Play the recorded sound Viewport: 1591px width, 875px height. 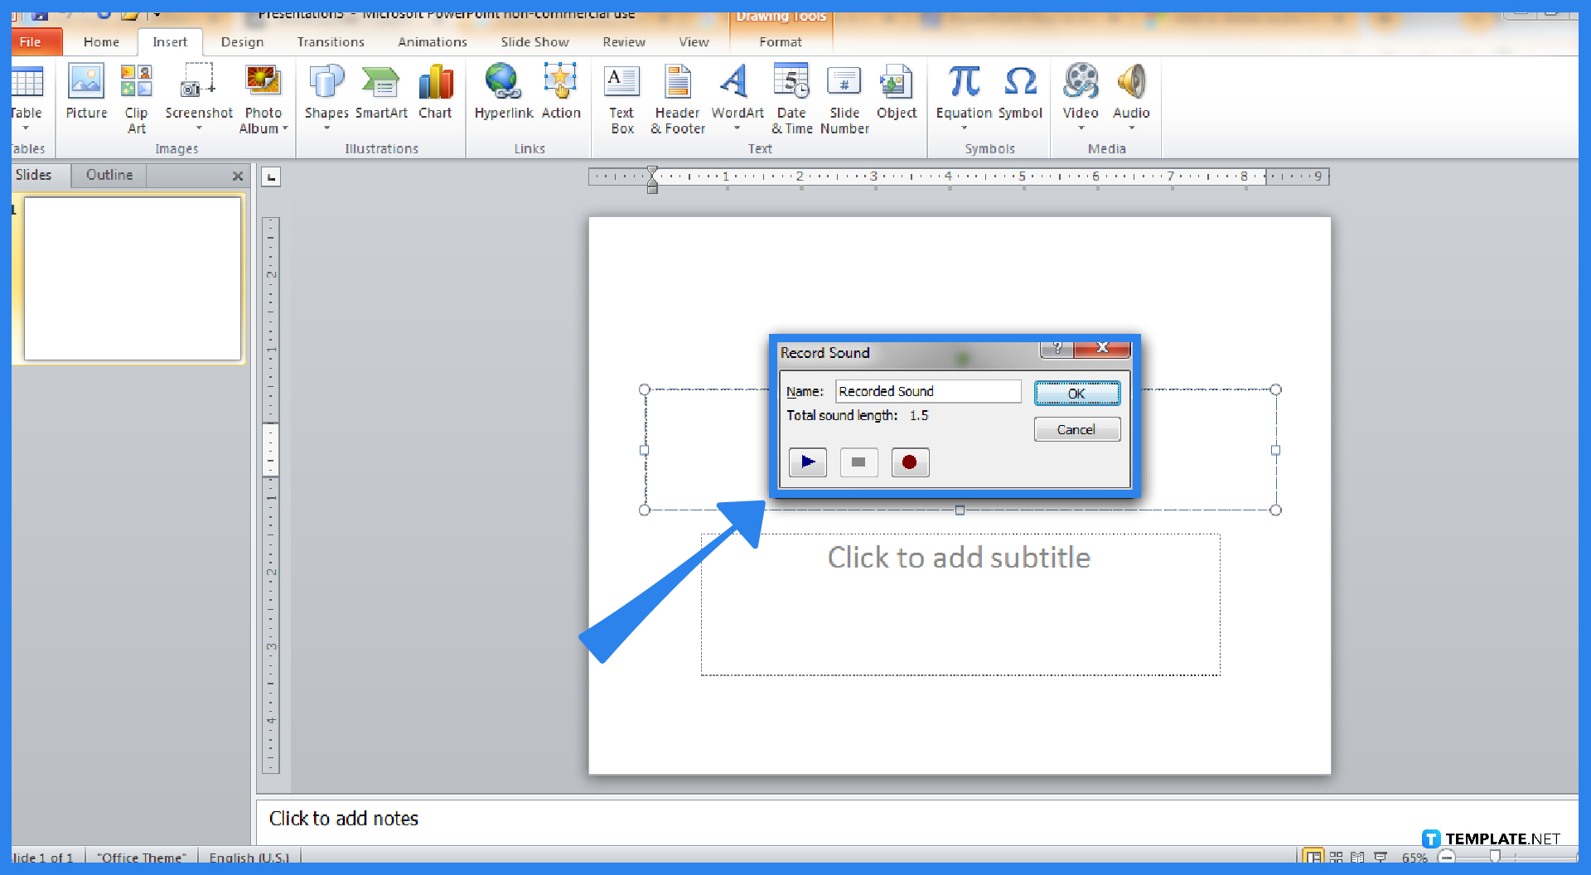pyautogui.click(x=807, y=462)
